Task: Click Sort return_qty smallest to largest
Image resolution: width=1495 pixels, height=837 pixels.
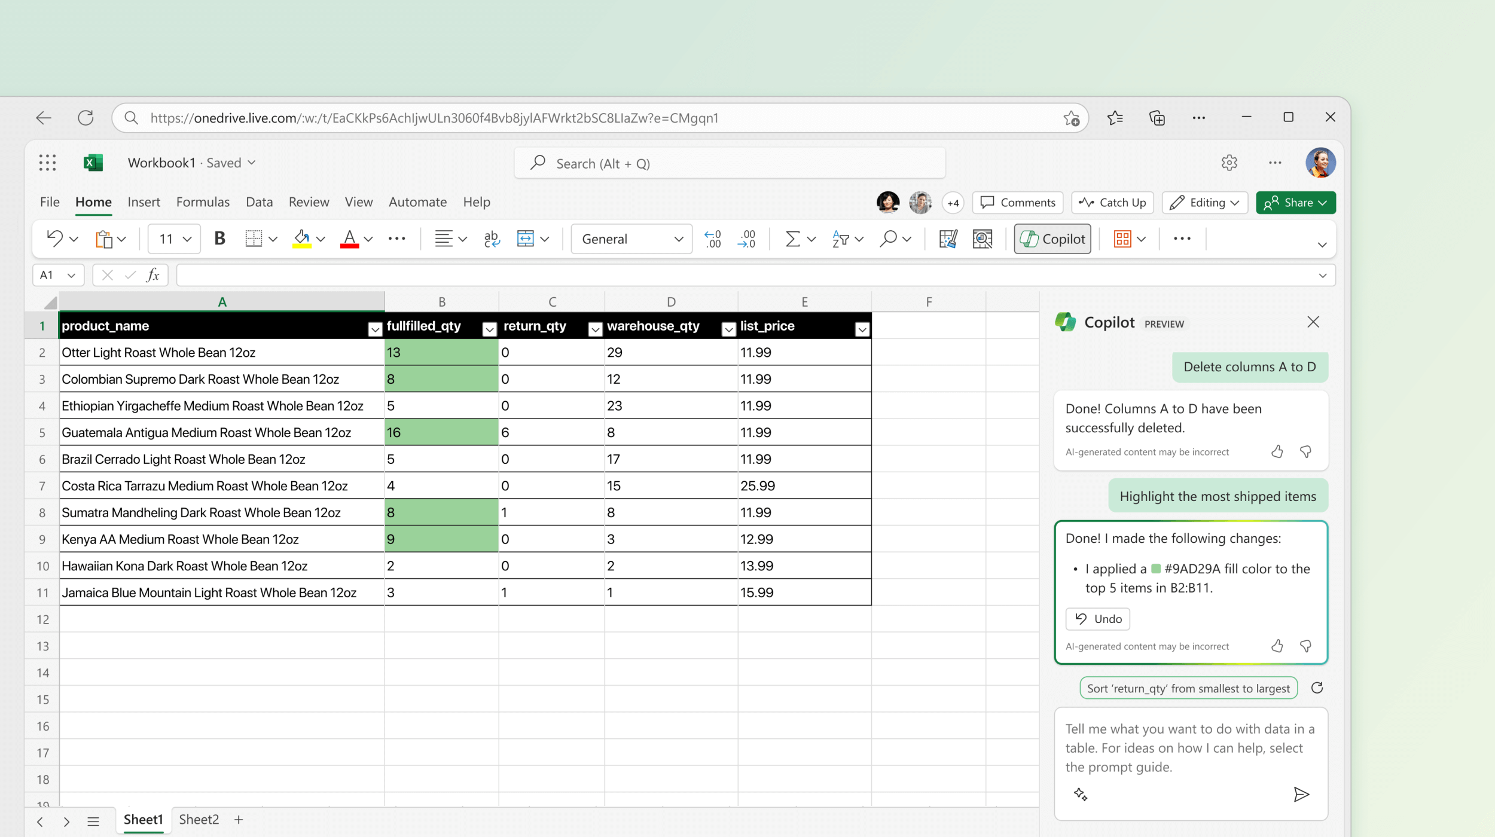Action: (1186, 688)
